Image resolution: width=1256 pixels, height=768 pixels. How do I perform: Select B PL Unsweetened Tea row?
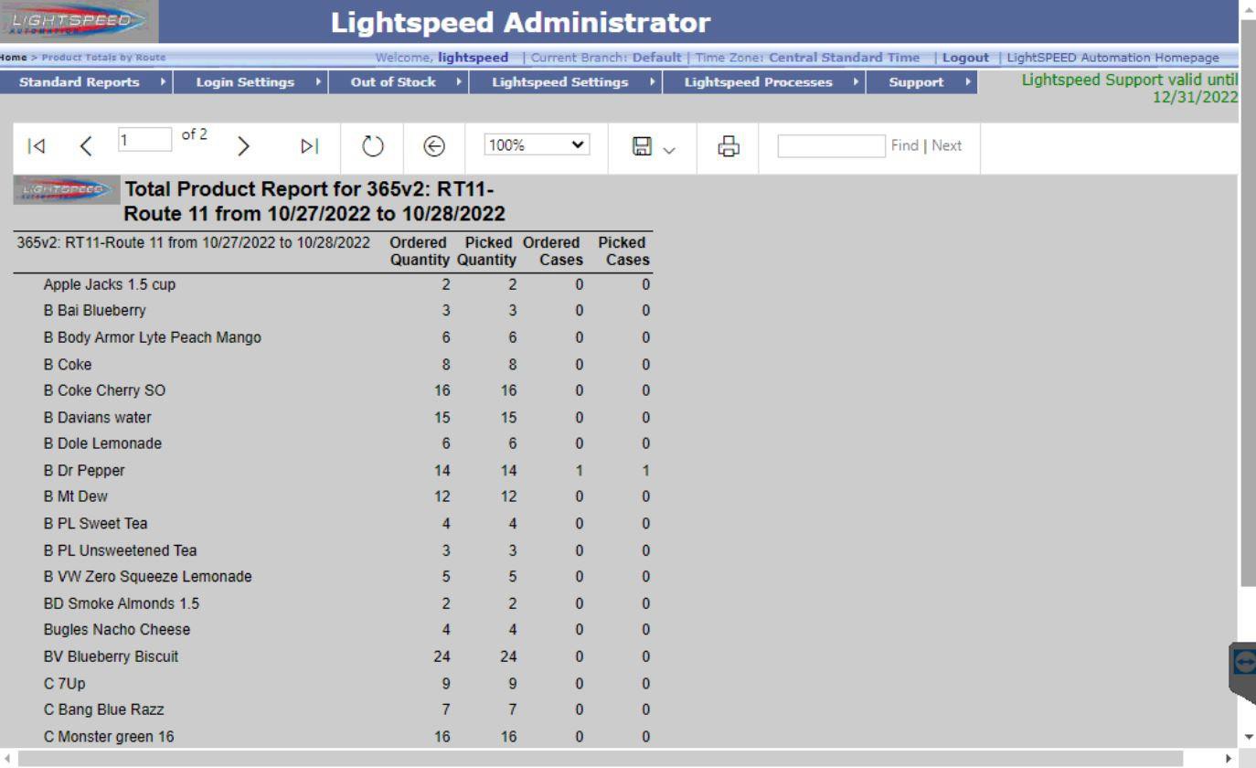pos(333,550)
